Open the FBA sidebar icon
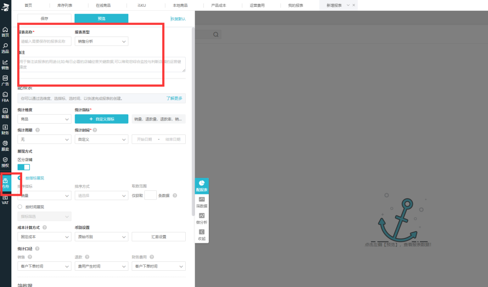The width and height of the screenshot is (488, 287). 5,97
